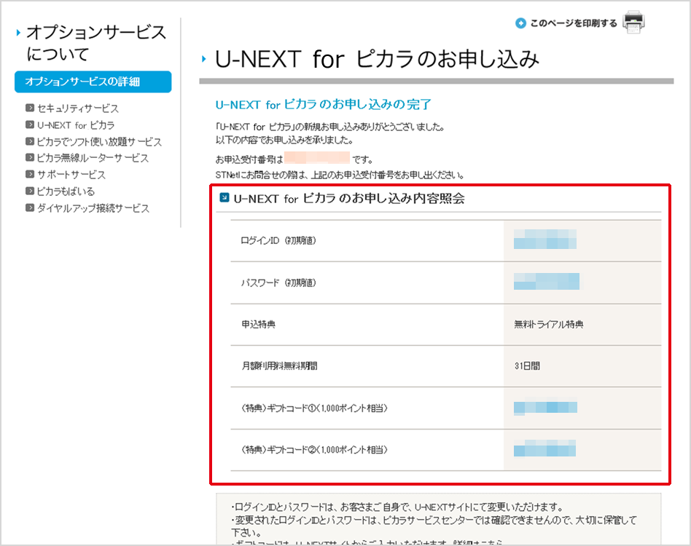Click arrow icon beside U-NEXT for ピカラ sidebar item
The width and height of the screenshot is (691, 546).
pyautogui.click(x=30, y=124)
